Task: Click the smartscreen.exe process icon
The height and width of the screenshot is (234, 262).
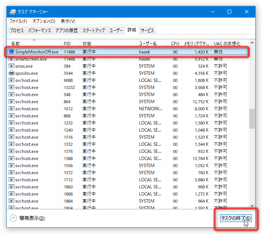Action: (x=11, y=59)
